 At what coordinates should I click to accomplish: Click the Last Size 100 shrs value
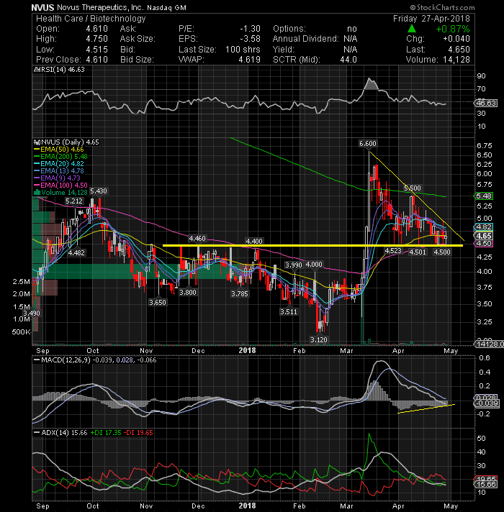(243, 50)
